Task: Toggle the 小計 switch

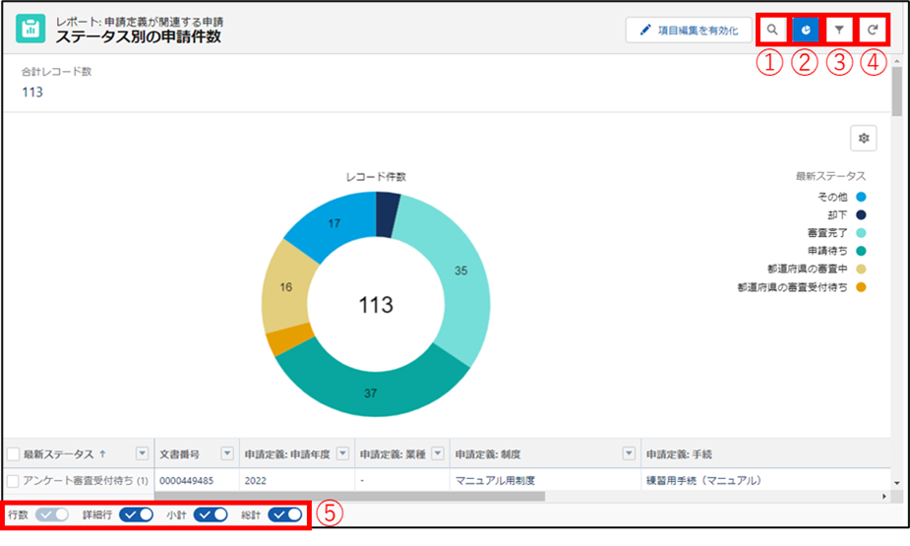Action: 211,515
